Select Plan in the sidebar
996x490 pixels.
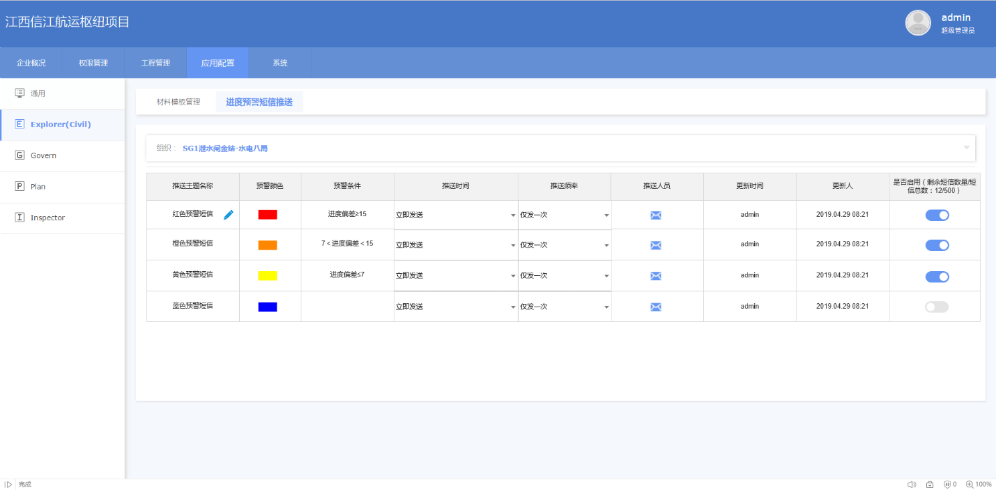point(62,187)
